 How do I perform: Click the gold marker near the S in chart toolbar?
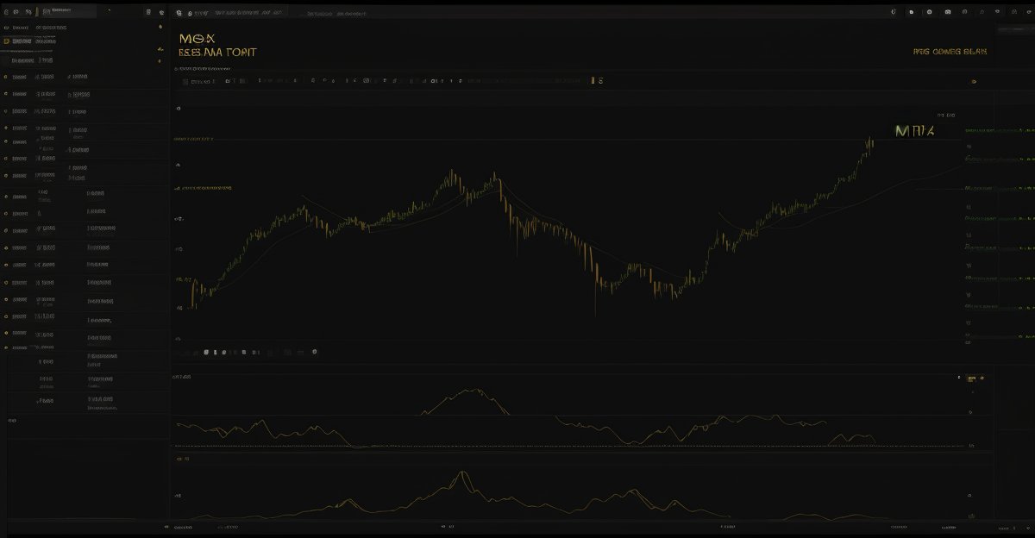pos(593,80)
